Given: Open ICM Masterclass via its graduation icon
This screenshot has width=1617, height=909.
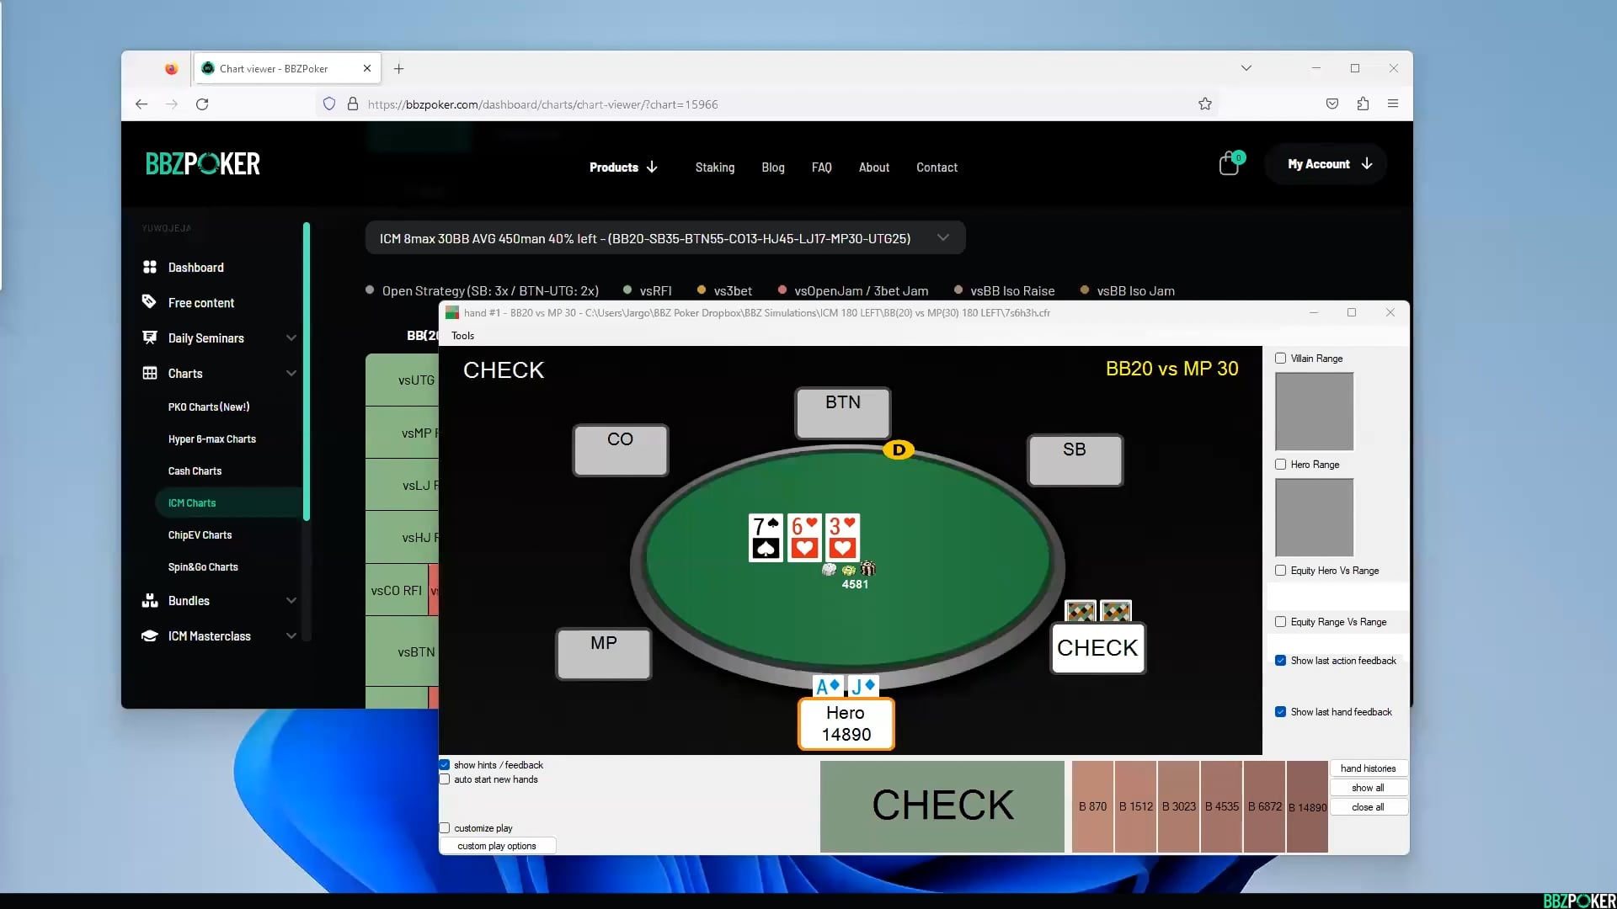Looking at the screenshot, I should (x=150, y=635).
